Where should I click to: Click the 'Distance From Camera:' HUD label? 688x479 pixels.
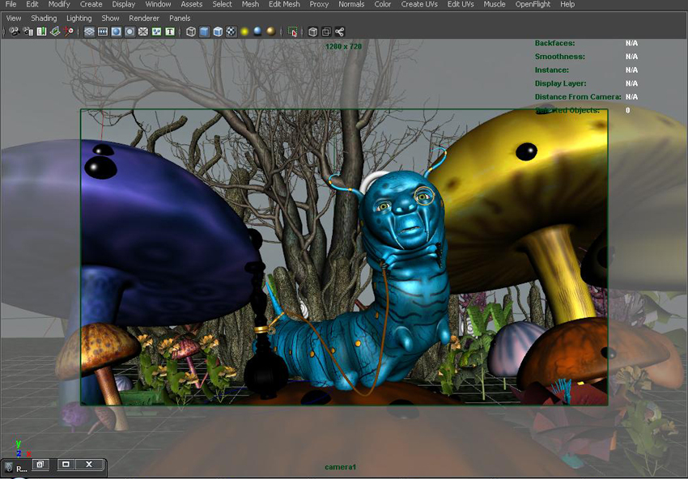(578, 97)
